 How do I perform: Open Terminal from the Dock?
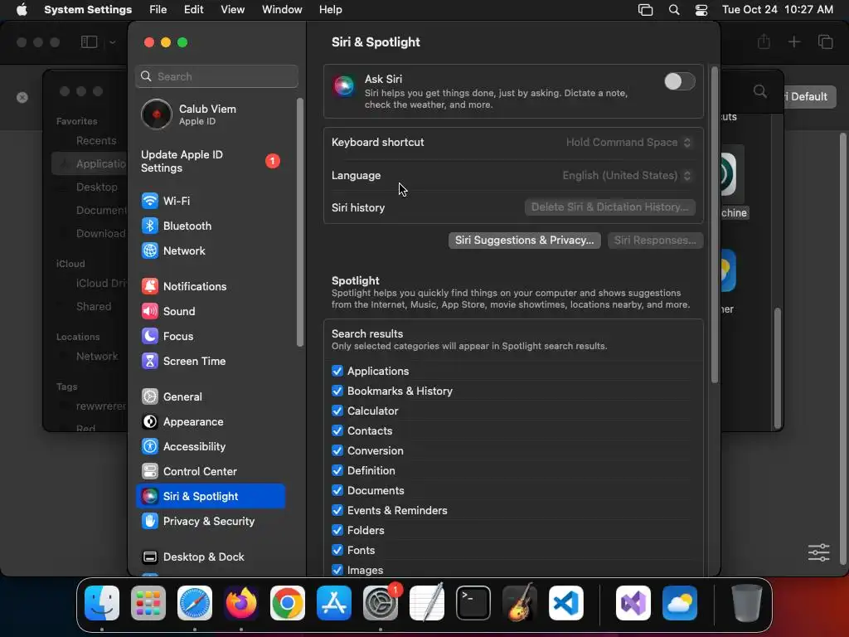[x=473, y=603]
